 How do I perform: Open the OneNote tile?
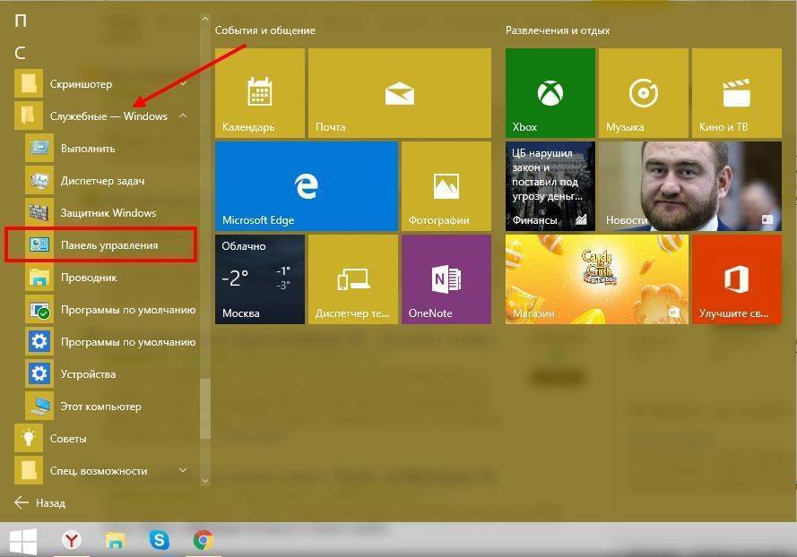coord(446,278)
